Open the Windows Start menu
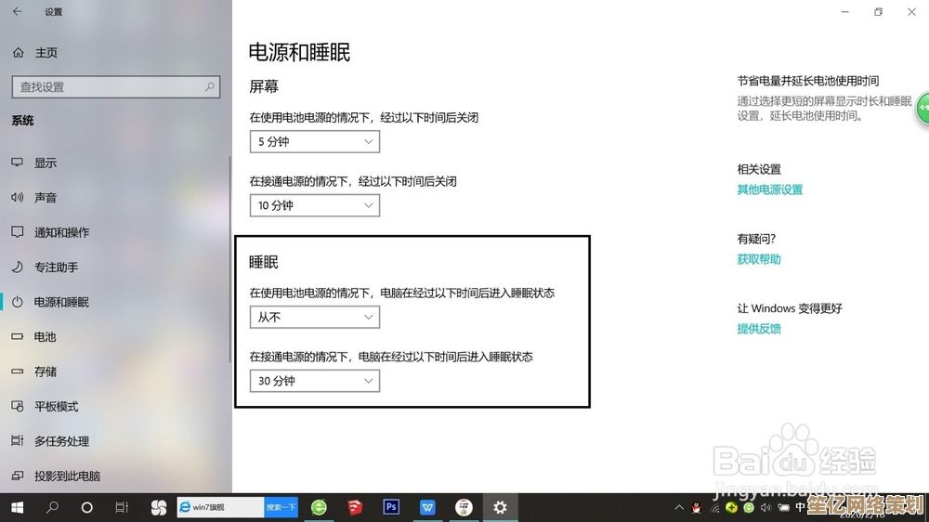The image size is (929, 522). click(x=17, y=507)
